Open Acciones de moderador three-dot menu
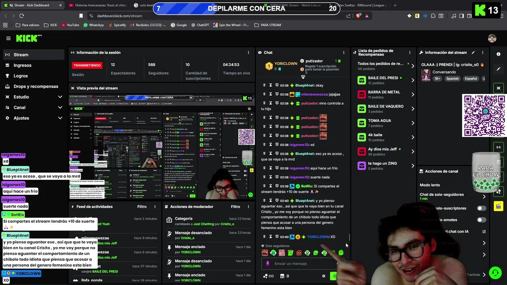The image size is (507, 285). pos(248,207)
